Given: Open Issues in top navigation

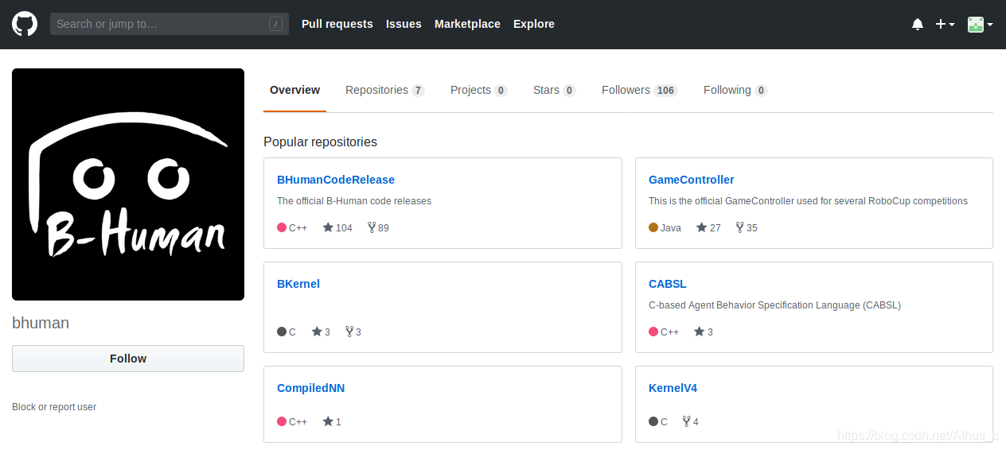Looking at the screenshot, I should pos(404,24).
